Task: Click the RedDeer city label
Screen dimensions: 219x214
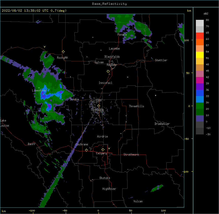Action: [112, 65]
